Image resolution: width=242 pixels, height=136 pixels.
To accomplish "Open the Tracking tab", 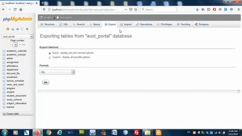I will pyautogui.click(x=183, y=24).
